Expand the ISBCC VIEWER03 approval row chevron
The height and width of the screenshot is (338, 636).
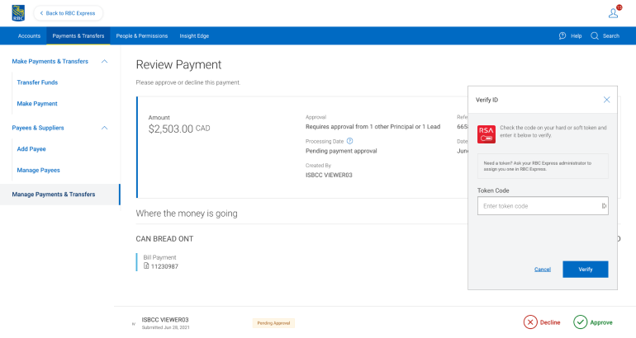point(134,324)
